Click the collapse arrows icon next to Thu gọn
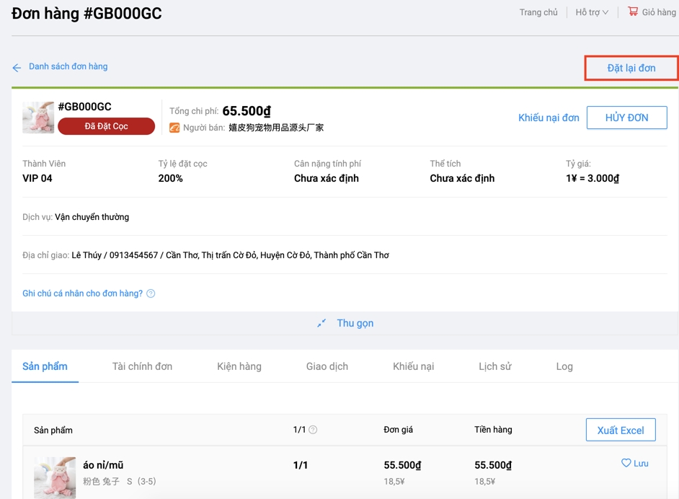Viewport: 679px width, 499px height. click(321, 323)
